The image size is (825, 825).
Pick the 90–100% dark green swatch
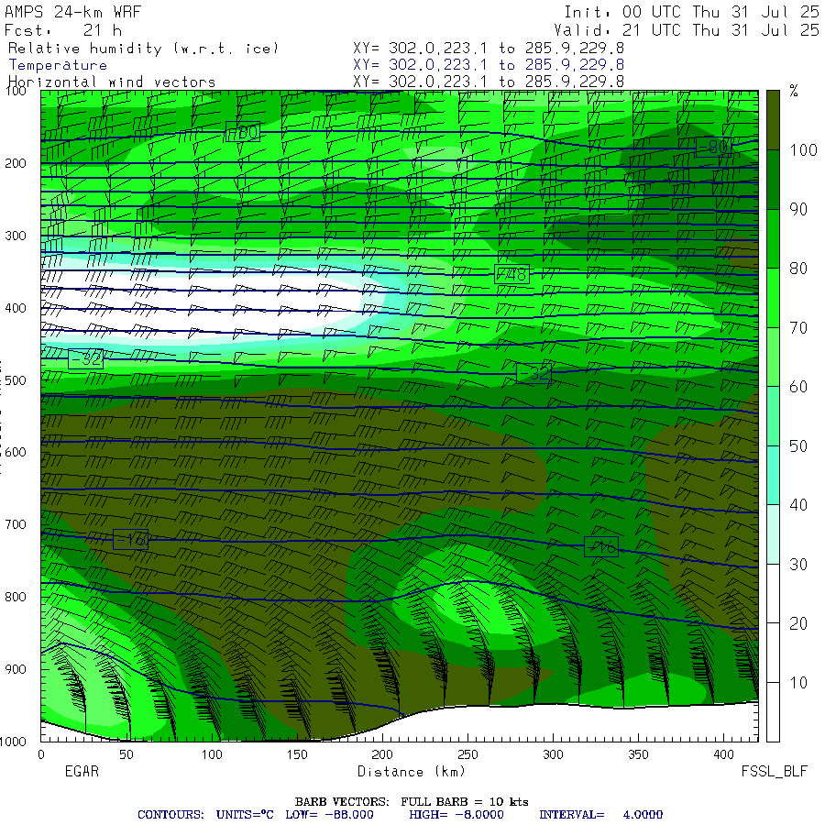pyautogui.click(x=773, y=180)
